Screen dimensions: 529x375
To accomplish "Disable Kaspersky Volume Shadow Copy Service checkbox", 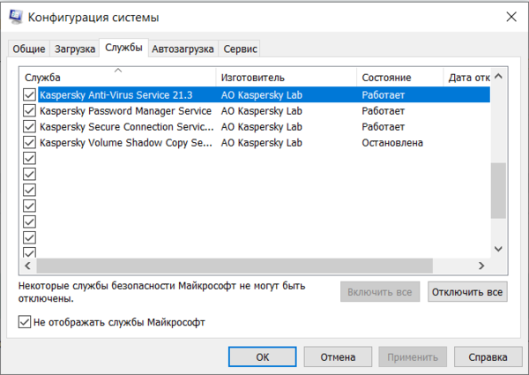I will (x=29, y=143).
